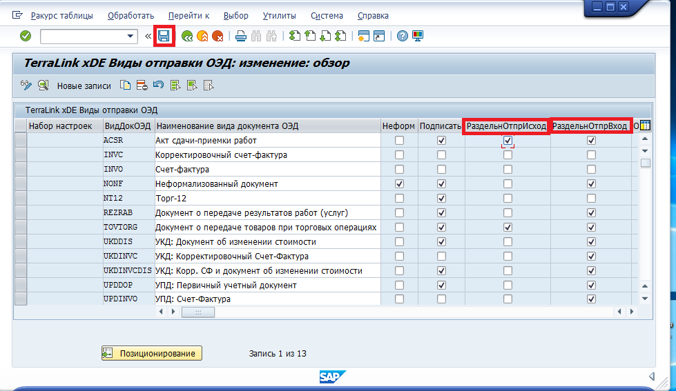The width and height of the screenshot is (676, 391).
Task: Uncheck РаздельнОтпрИсход for TOVTORG row
Action: 508,228
